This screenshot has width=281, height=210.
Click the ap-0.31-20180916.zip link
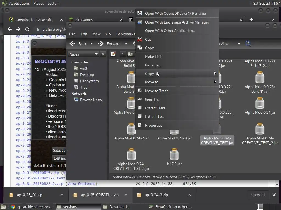tap(37, 173)
